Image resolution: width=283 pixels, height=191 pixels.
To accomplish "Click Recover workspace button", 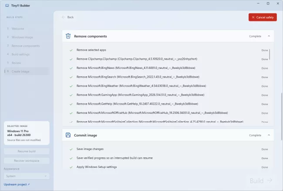I will (x=27, y=160).
